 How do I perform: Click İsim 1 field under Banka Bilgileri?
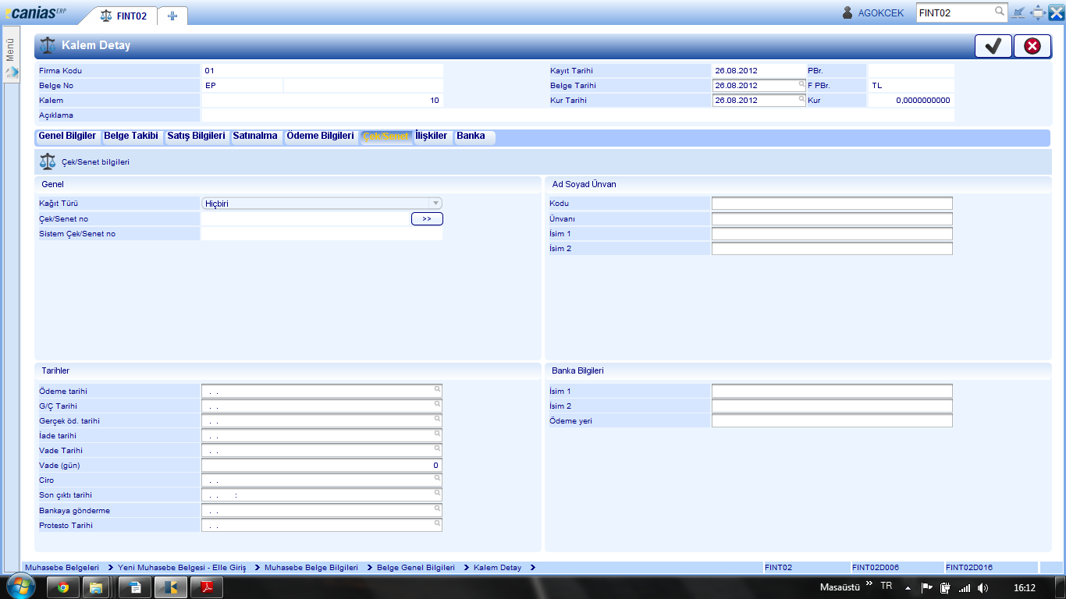click(x=832, y=392)
